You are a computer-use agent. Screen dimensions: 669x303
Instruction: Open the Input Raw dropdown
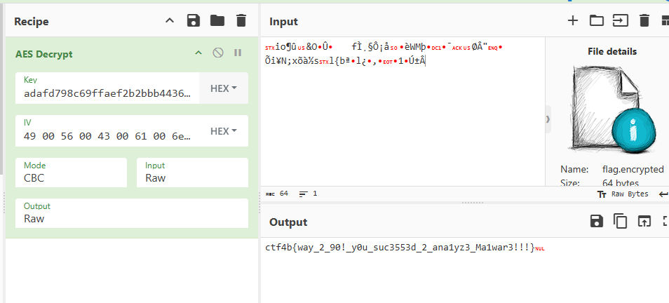tap(192, 173)
